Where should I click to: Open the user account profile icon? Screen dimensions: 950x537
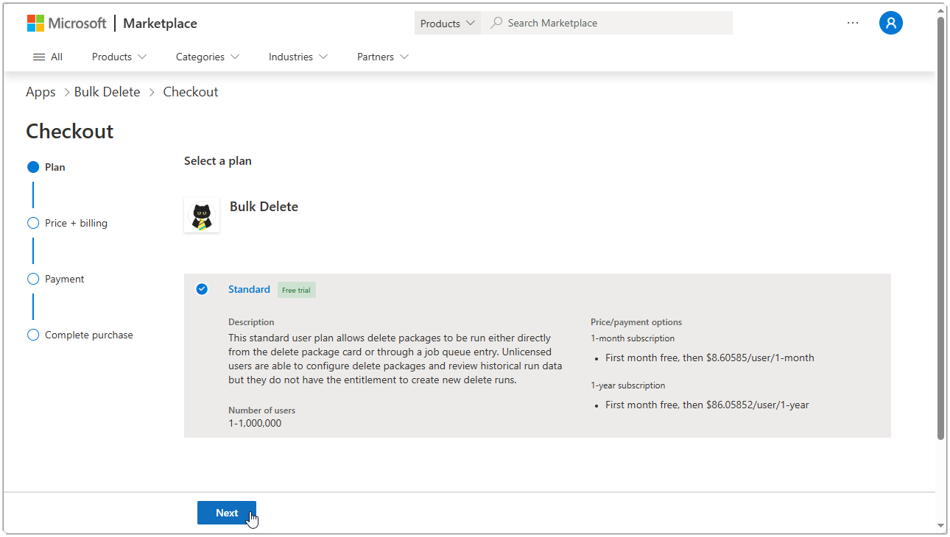890,23
